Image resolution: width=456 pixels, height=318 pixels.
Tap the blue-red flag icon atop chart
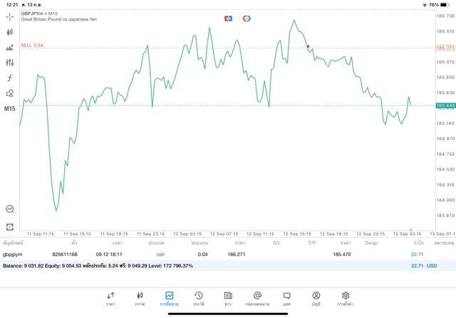pos(228,18)
